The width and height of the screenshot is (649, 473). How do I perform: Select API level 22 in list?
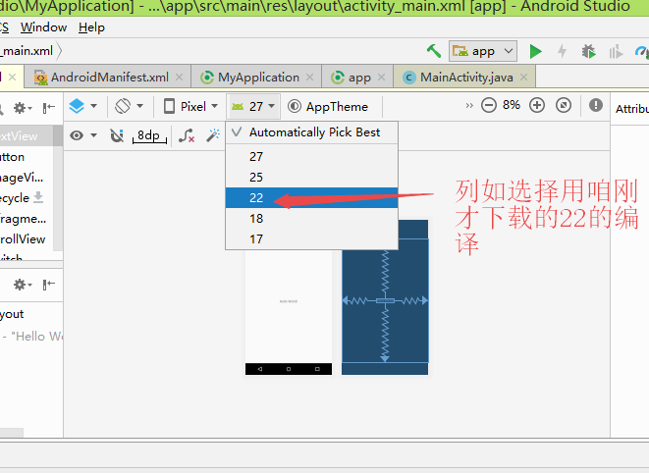click(311, 198)
